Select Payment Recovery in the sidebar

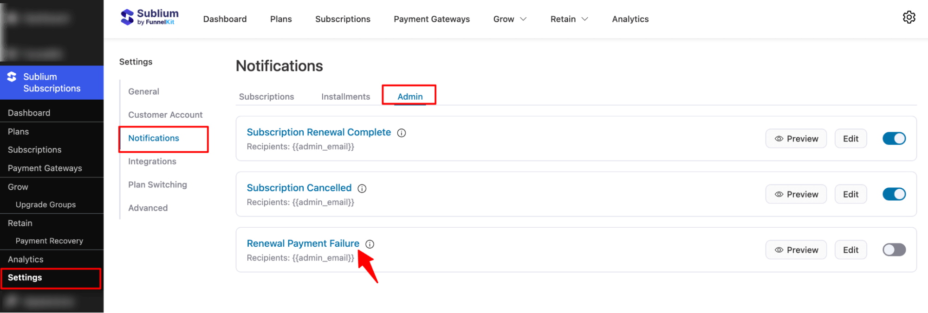[x=49, y=241]
